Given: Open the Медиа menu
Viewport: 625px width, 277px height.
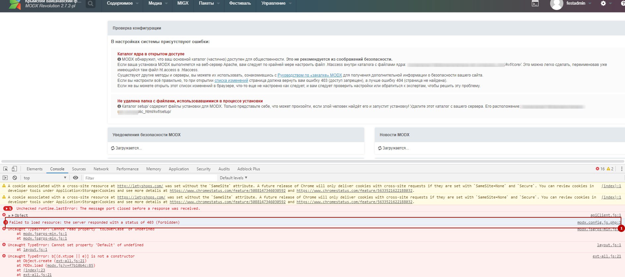Looking at the screenshot, I should [x=158, y=3].
